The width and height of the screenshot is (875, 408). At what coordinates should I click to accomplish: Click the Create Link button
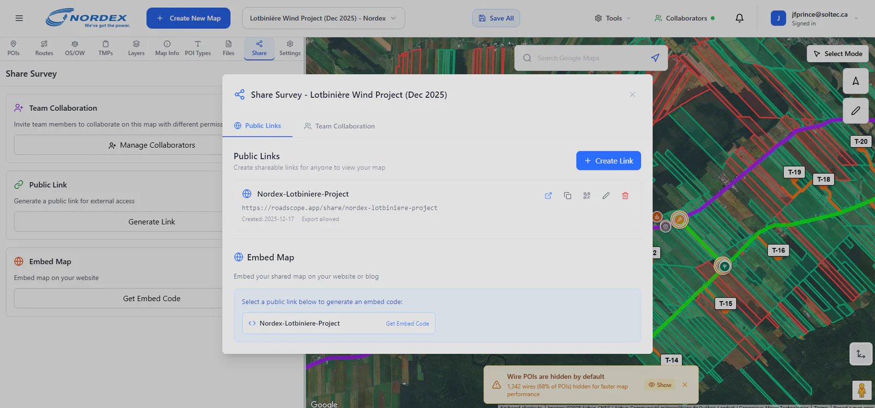[609, 161]
